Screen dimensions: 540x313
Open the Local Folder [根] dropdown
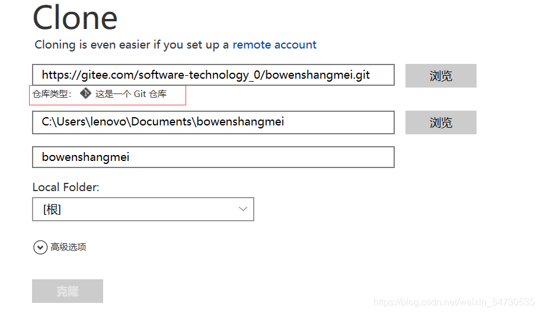coord(143,209)
